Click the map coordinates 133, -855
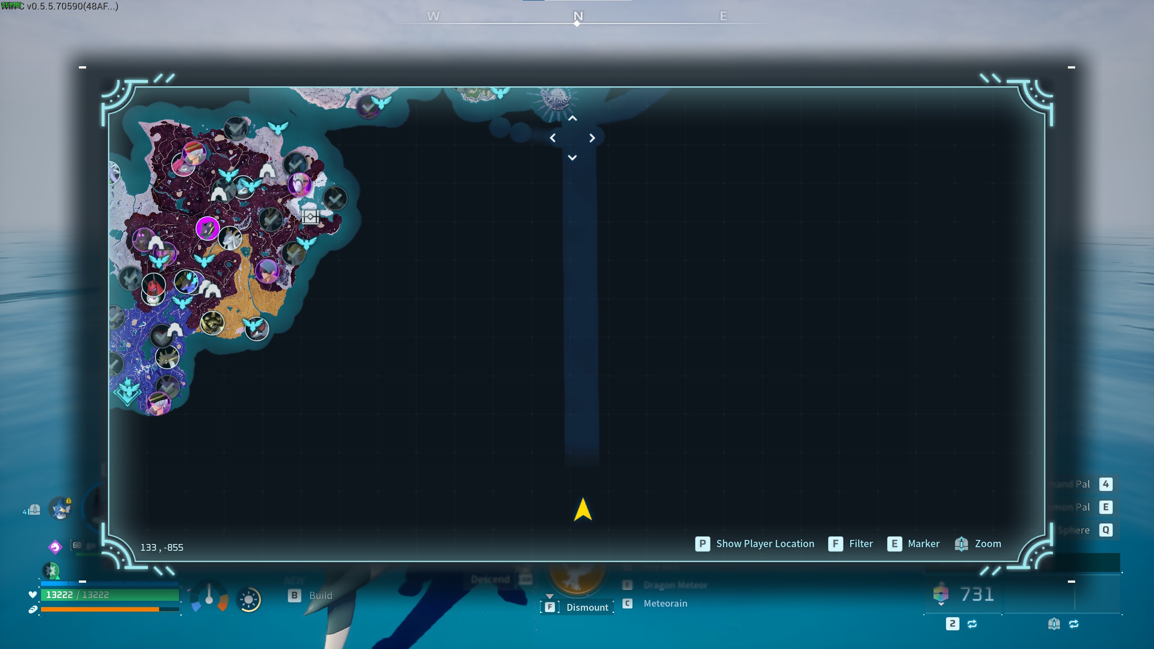 click(x=162, y=548)
